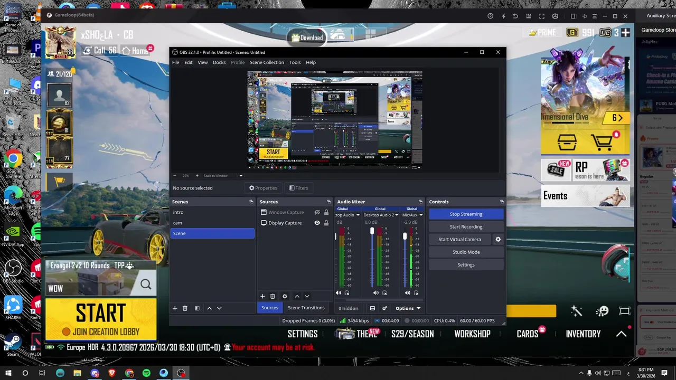Select the cam scene

click(212, 223)
